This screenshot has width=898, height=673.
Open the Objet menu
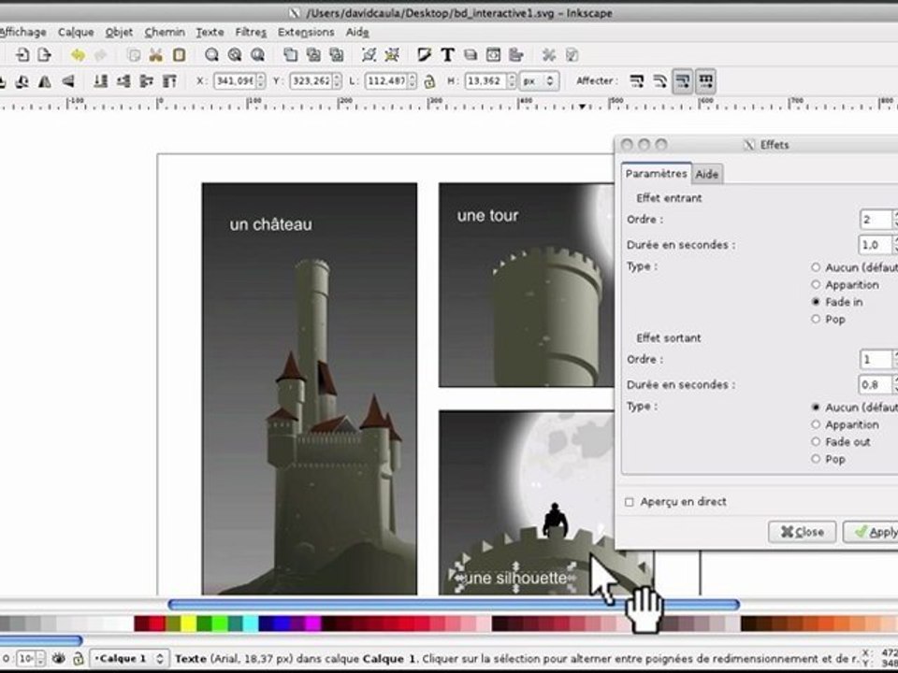119,32
